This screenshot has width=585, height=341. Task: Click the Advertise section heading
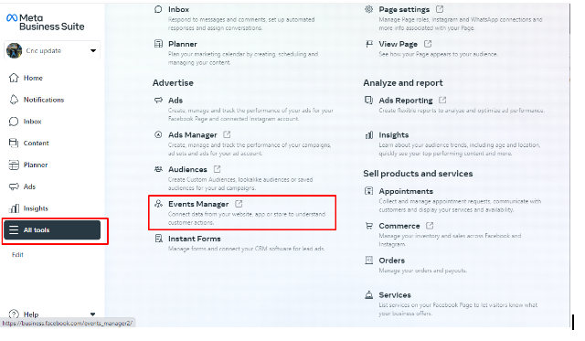[x=173, y=83]
